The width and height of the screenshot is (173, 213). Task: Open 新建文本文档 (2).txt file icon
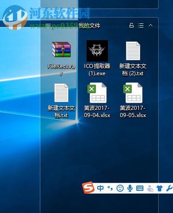[133, 51]
